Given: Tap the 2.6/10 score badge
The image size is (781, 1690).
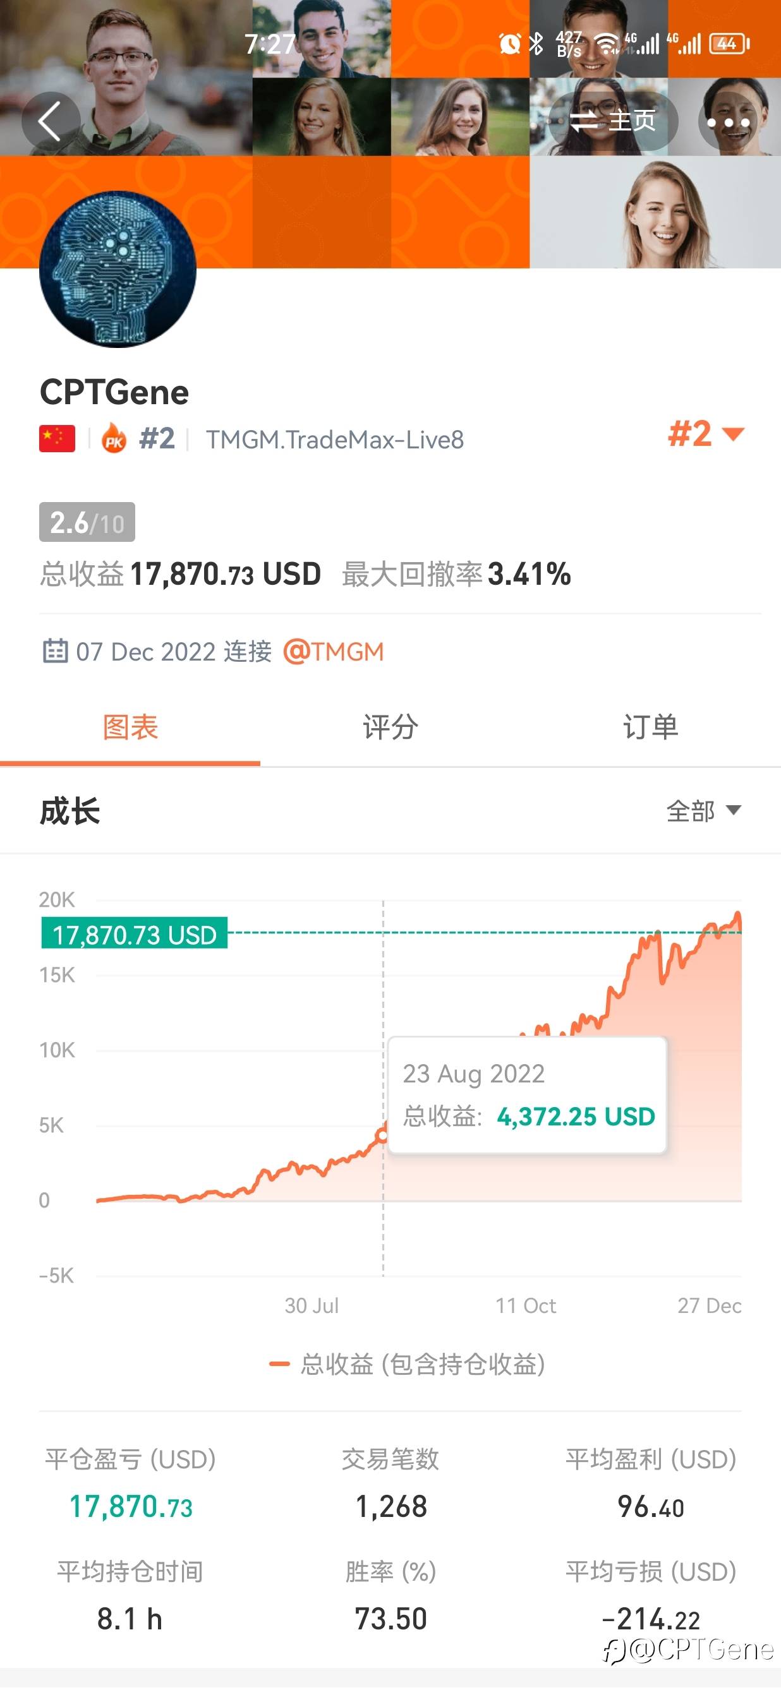Looking at the screenshot, I should pyautogui.click(x=87, y=522).
